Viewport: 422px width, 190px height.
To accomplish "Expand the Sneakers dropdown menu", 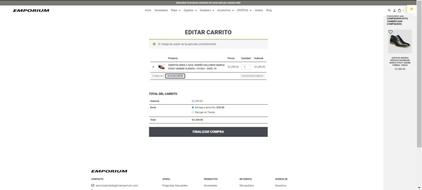I will tap(207, 10).
